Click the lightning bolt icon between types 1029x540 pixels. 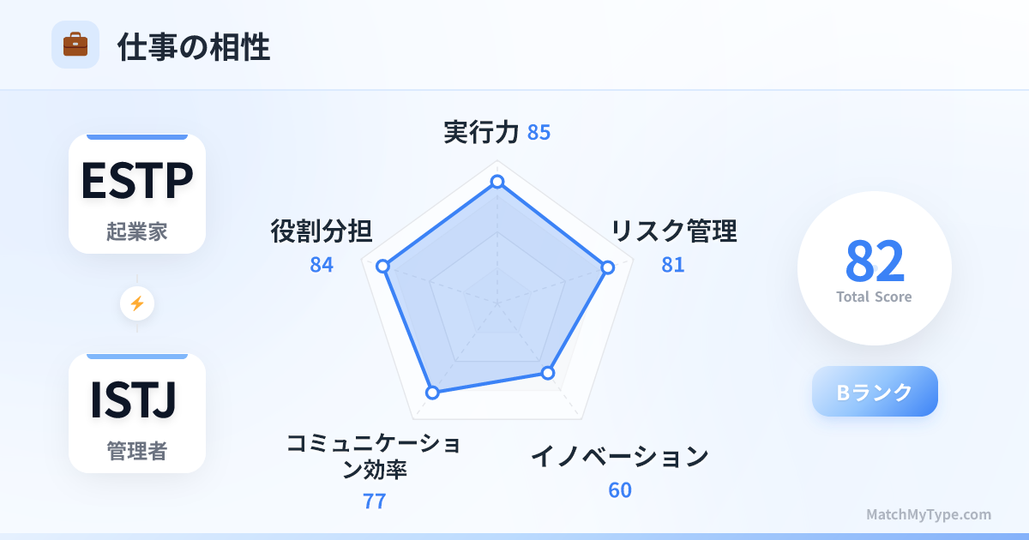click(x=137, y=303)
